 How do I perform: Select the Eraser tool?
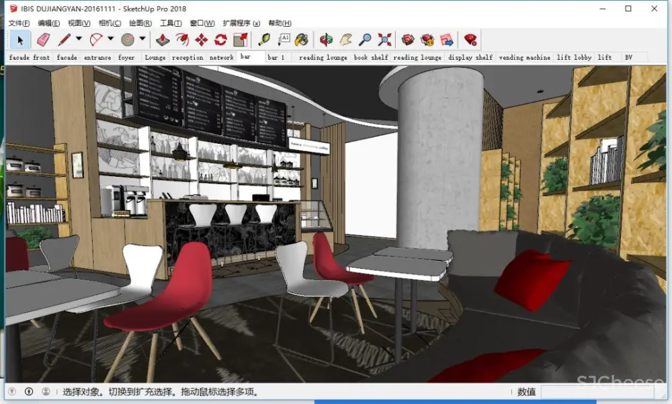(43, 40)
